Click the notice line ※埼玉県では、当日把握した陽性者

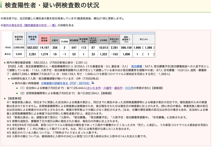[x=62, y=18]
